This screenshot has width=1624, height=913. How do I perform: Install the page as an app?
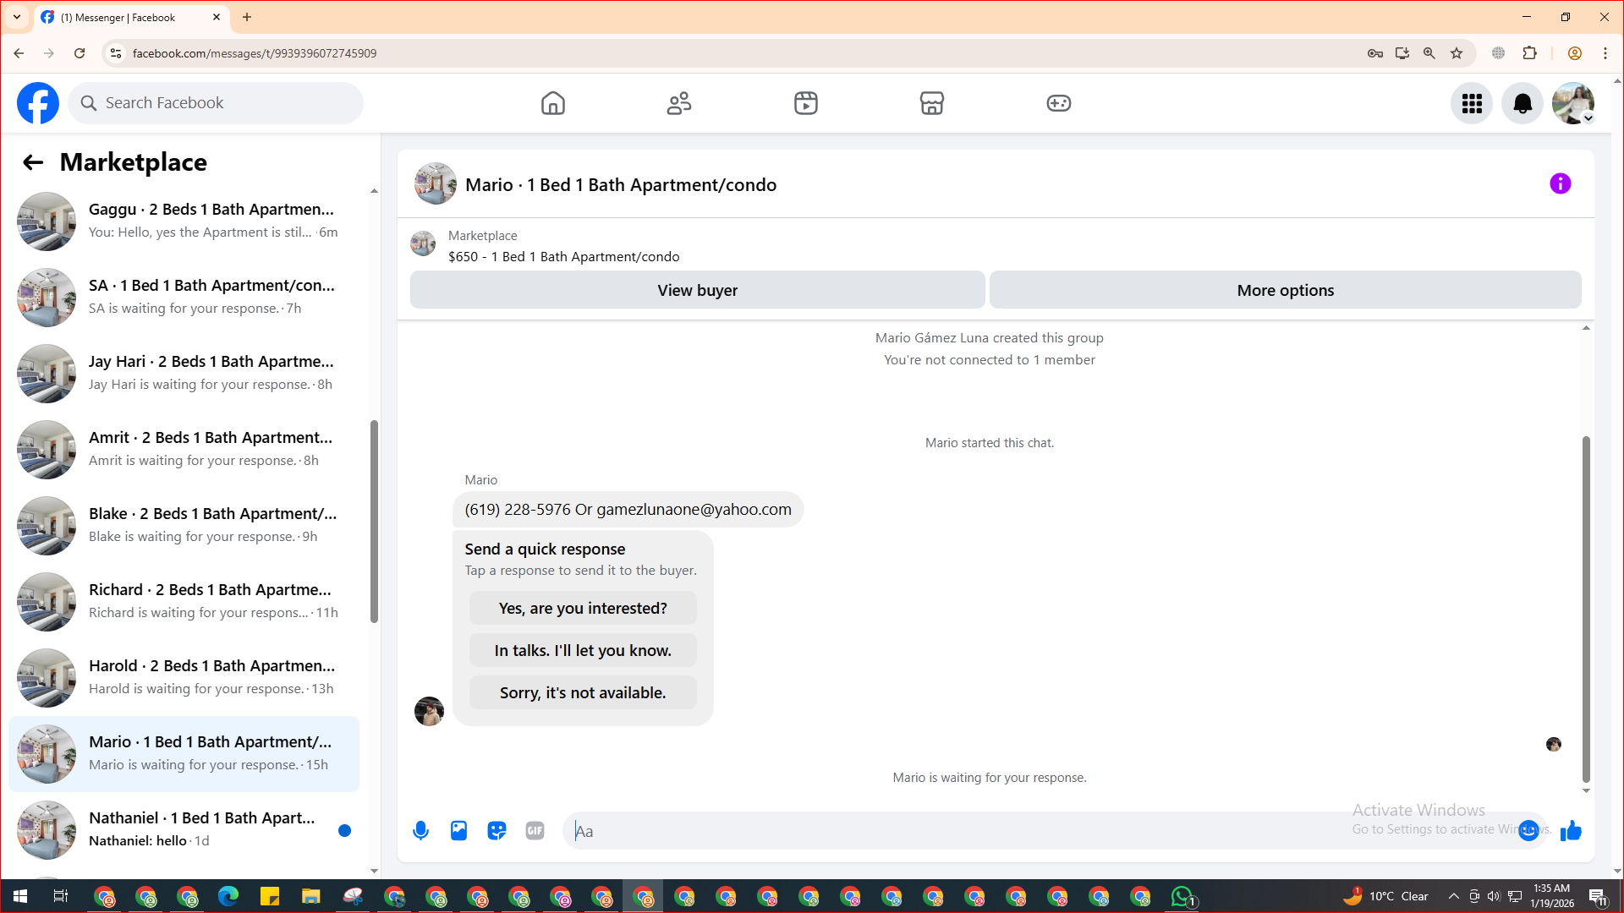point(1402,53)
